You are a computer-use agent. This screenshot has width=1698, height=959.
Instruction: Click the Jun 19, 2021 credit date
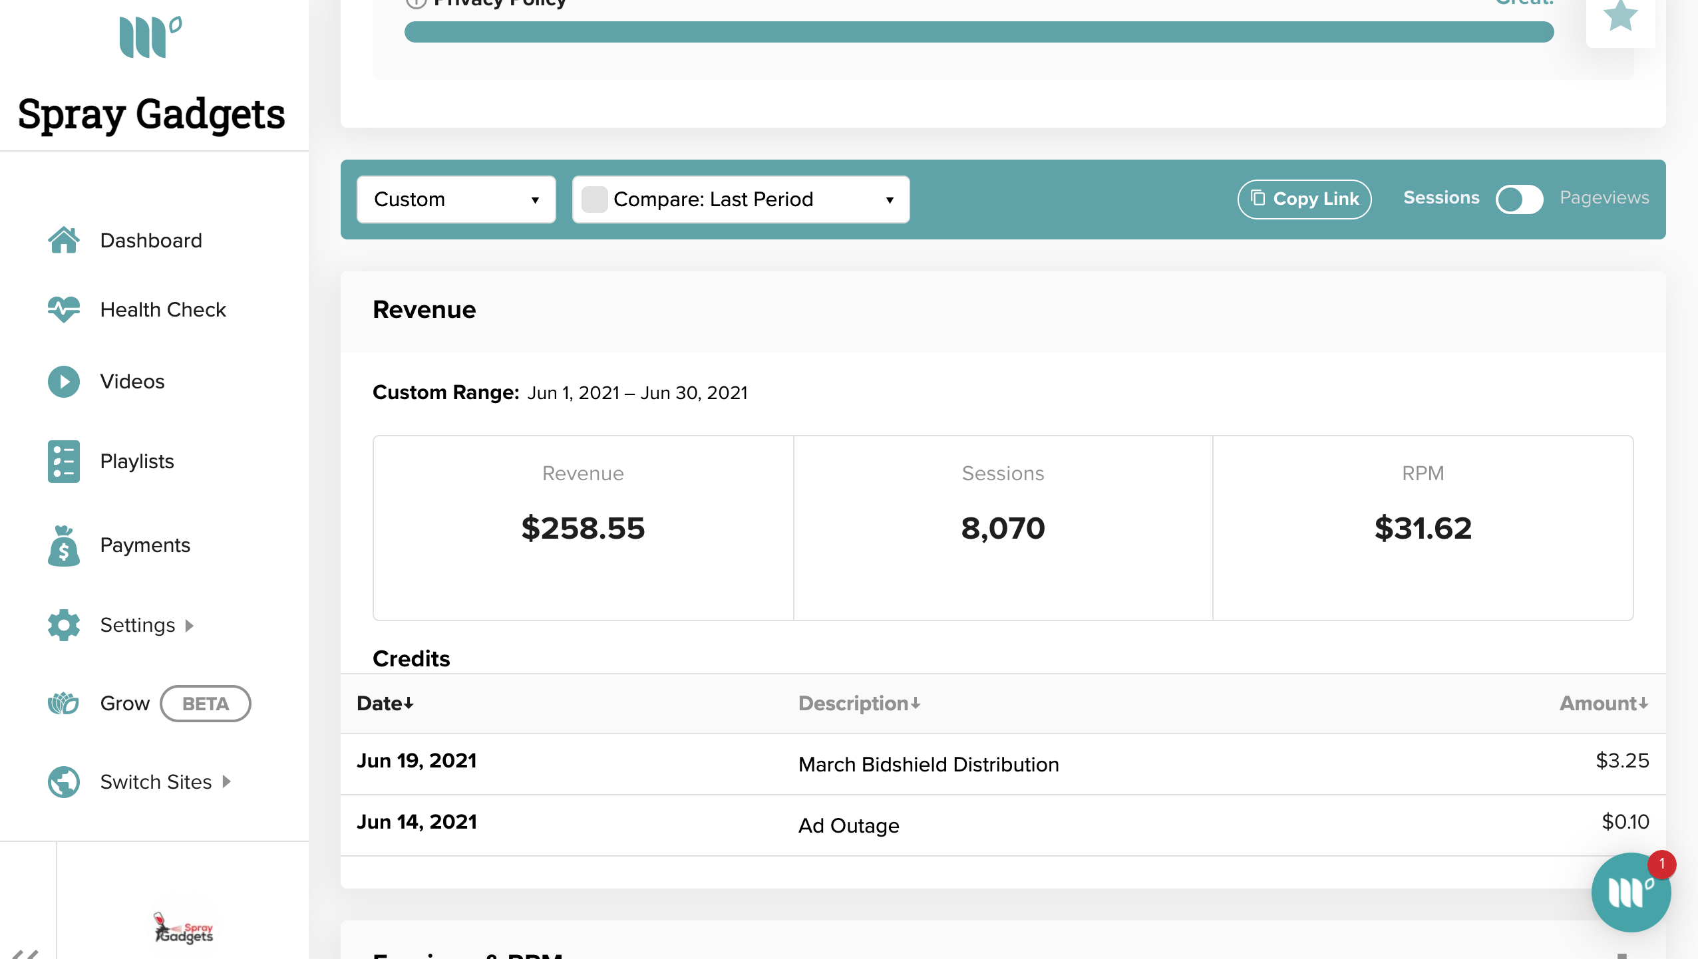pos(417,761)
